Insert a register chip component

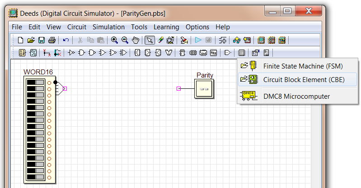(193, 53)
